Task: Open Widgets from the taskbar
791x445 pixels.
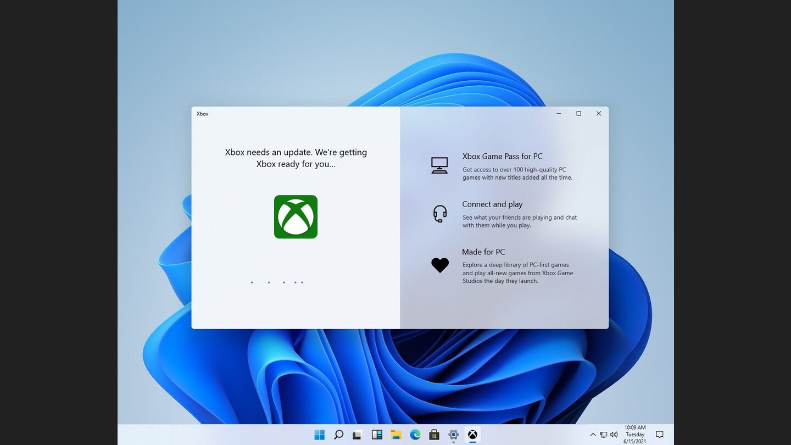Action: (377, 435)
